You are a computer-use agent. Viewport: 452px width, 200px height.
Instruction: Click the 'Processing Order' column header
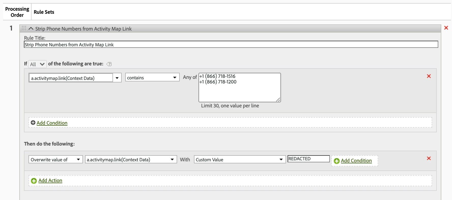[17, 12]
